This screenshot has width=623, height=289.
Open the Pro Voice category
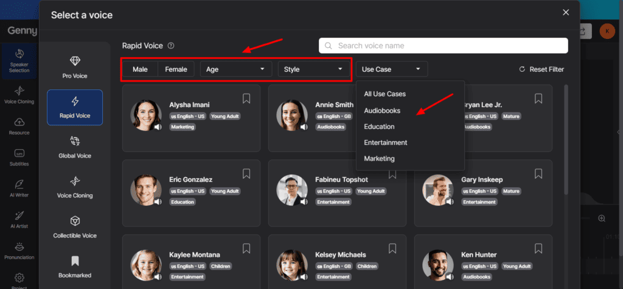click(75, 67)
